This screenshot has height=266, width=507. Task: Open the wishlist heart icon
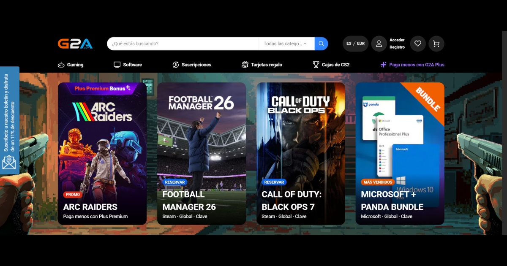tap(417, 43)
